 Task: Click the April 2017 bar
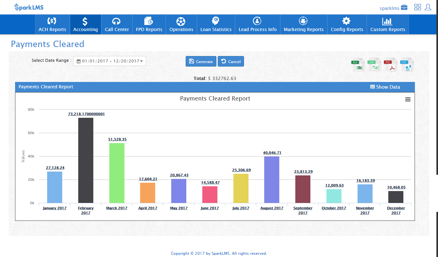[147, 193]
